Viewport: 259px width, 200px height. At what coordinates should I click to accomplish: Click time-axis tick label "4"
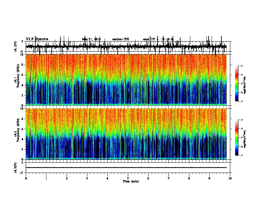click(x=108, y=178)
